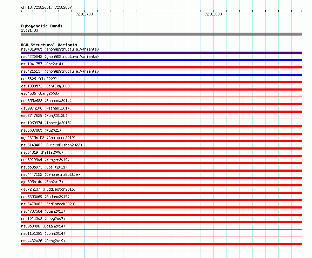312x258 pixels.
Task: Click the gray 13q21.33 cytogenetic band bar
Action: click(161, 34)
